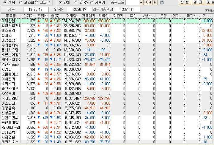Click the 기관계 column header in the table

(118, 16)
